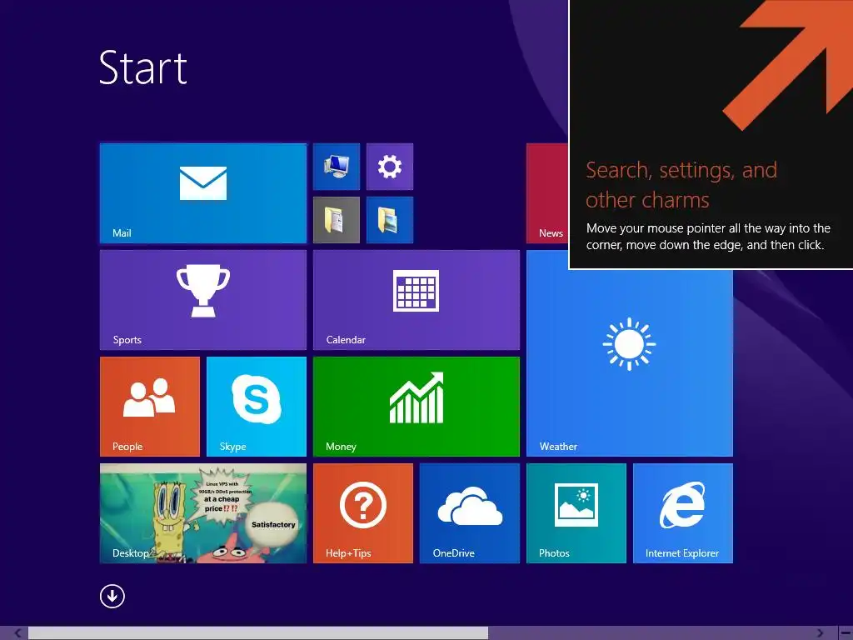Open the Mail tile
853x640 pixels.
tap(203, 193)
